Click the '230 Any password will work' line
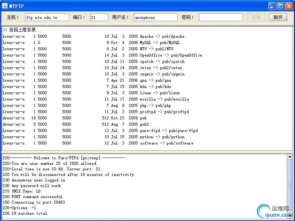 point(32,186)
